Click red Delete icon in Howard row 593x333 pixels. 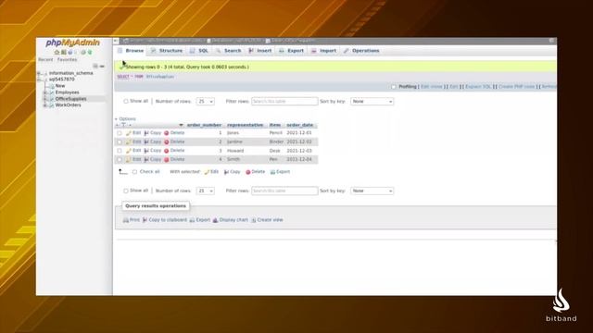[x=167, y=151]
